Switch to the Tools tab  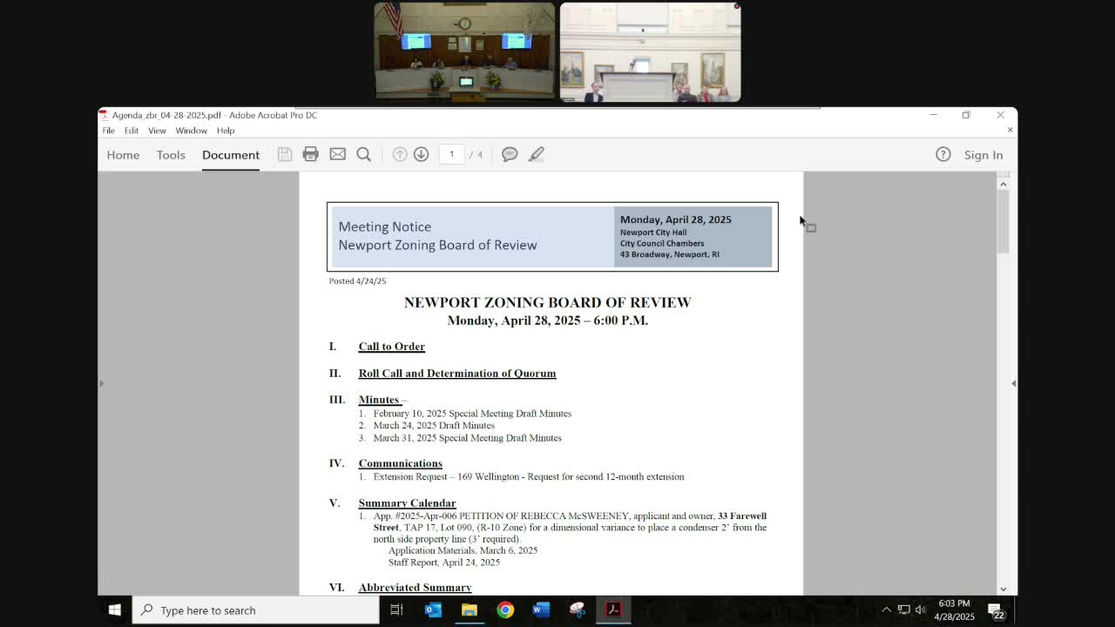171,155
